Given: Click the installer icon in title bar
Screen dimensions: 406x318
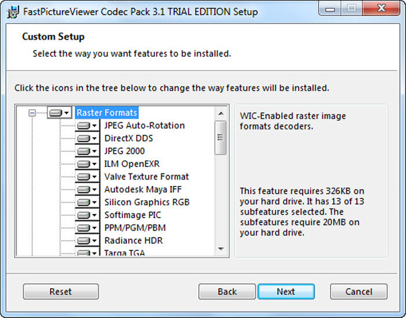Looking at the screenshot, I should coord(12,12).
